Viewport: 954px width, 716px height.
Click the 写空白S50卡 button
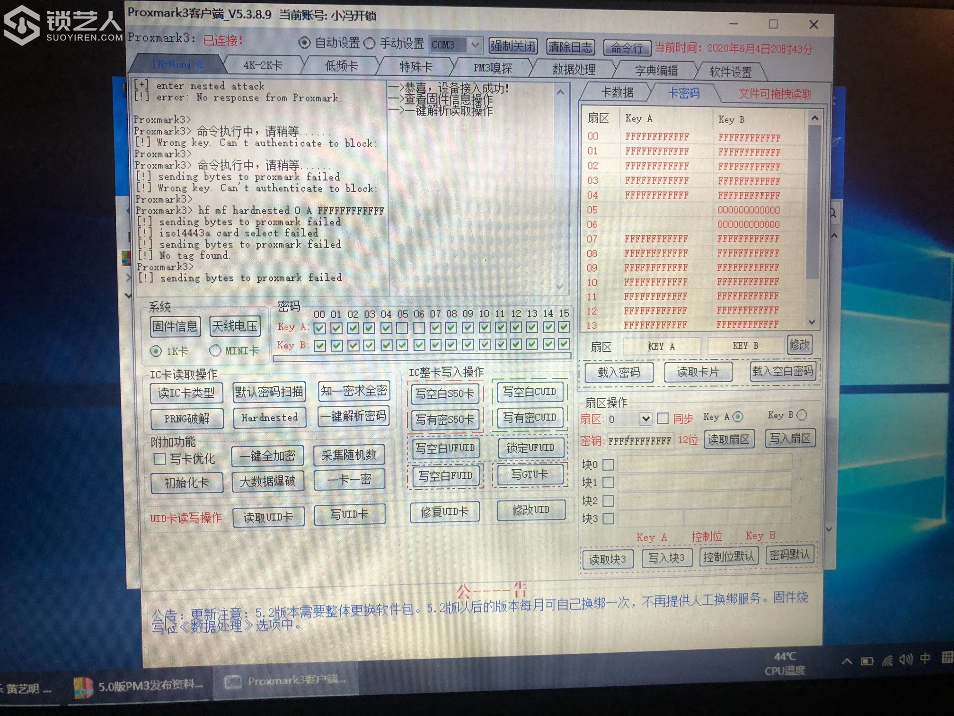tap(444, 394)
